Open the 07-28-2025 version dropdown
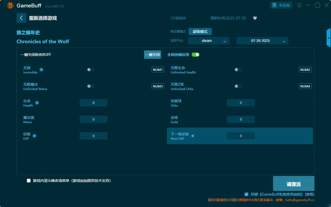Screen dimensions: 331x207 262,41
